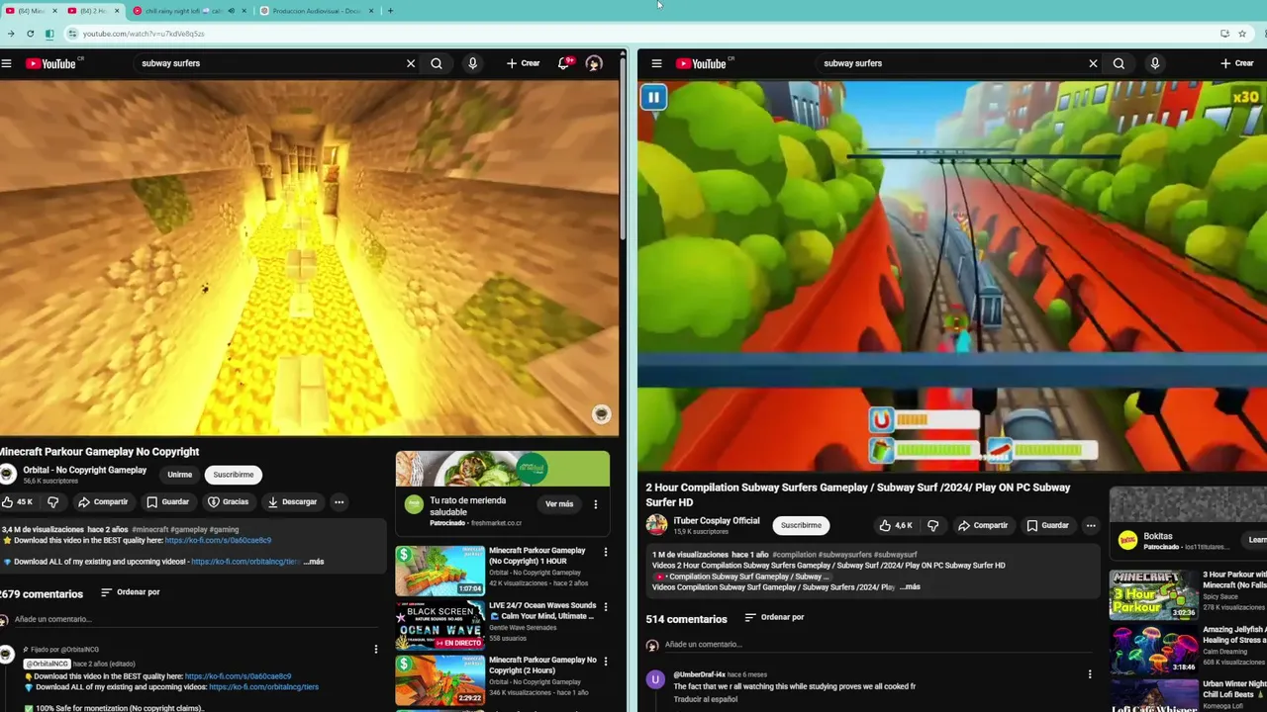Open options for Ocean Waves live suggestion

coord(605,607)
